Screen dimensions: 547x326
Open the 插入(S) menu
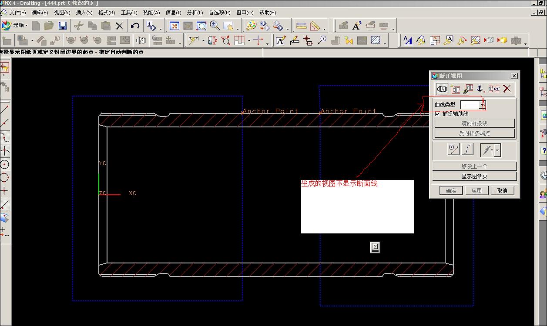(x=84, y=13)
